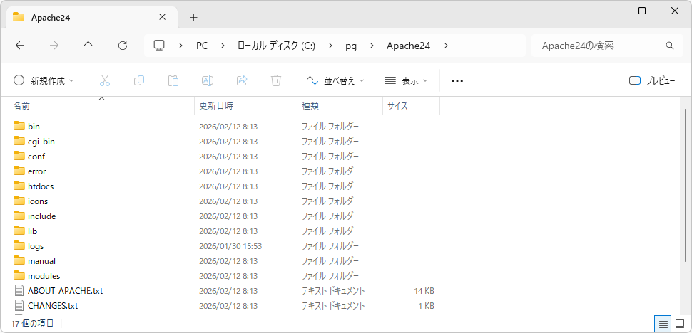Open the three-dot more options menu

click(457, 81)
